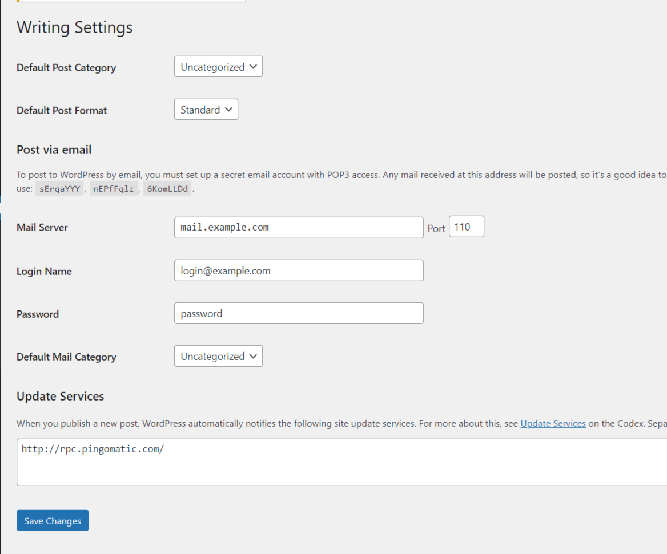Select the sErqaYYY code string
Screen dimensions: 667x554
point(59,189)
